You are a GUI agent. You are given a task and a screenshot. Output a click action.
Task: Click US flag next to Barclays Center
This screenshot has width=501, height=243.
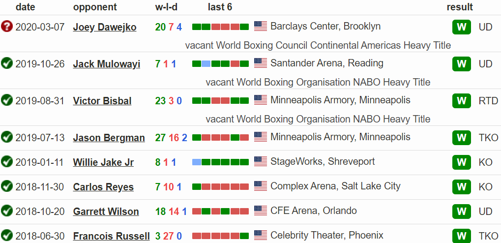pyautogui.click(x=261, y=27)
